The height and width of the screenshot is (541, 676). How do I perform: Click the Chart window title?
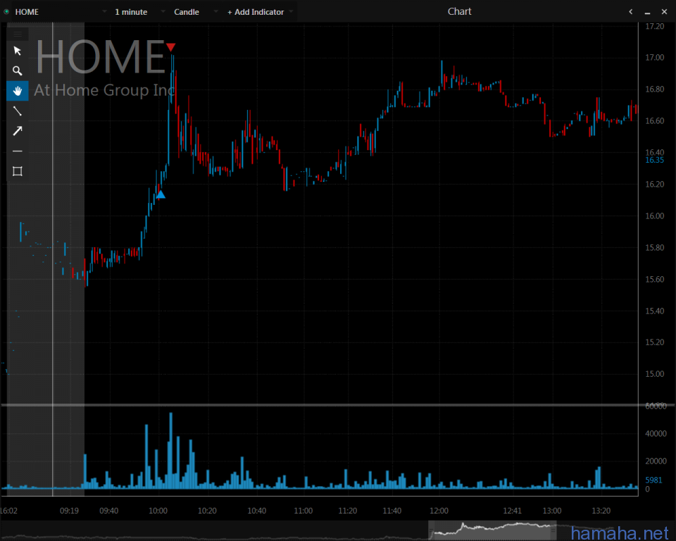(460, 12)
